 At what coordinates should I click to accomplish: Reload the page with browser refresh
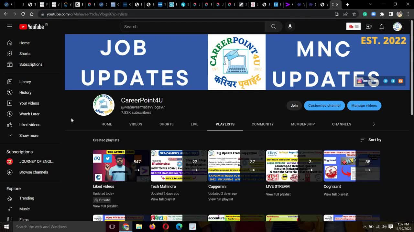click(x=23, y=14)
